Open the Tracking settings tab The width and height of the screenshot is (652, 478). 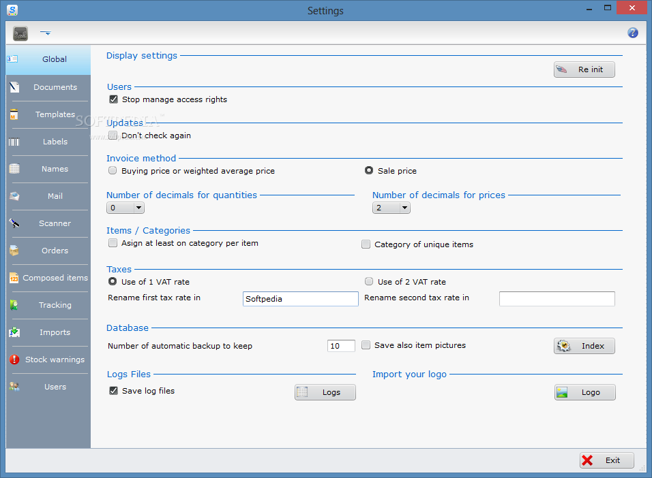coord(48,305)
